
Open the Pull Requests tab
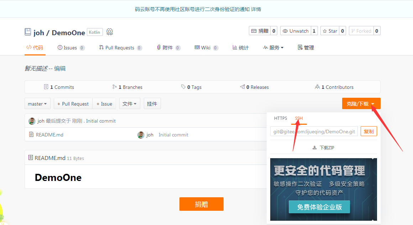[121, 48]
